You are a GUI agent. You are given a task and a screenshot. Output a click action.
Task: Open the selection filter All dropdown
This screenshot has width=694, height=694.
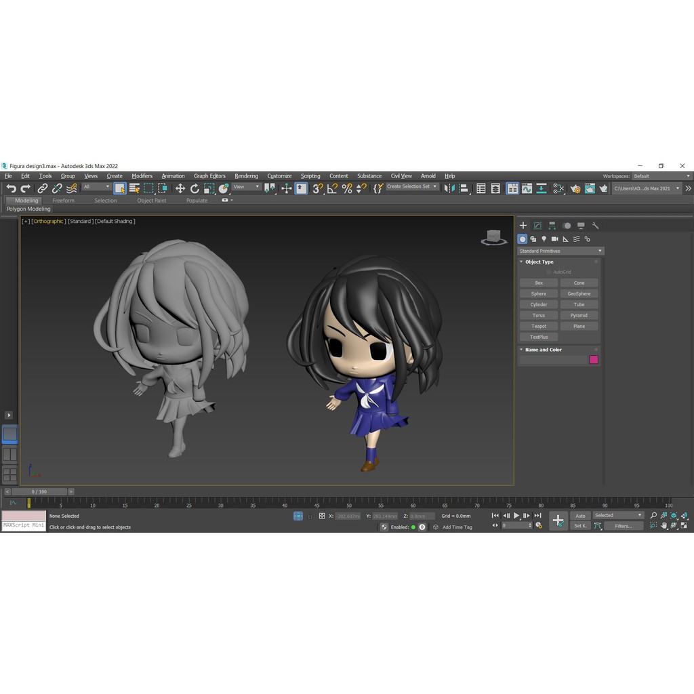coord(95,188)
